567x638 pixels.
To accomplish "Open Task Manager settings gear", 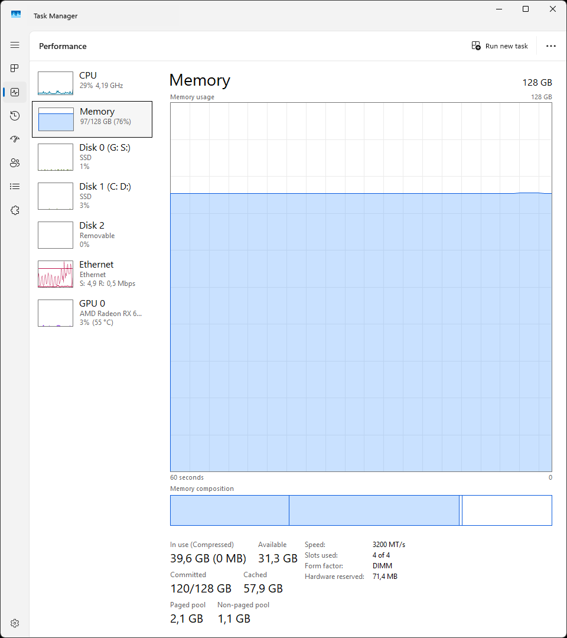I will (x=15, y=623).
